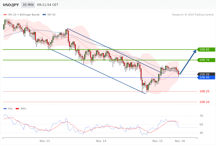The image size is (216, 146).
Task: Click the 09:11:54 CET timestamp
Action: coord(48,5)
